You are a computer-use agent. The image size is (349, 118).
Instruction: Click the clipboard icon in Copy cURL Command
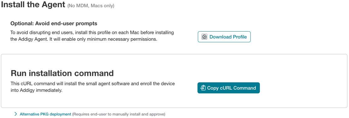tap(203, 88)
